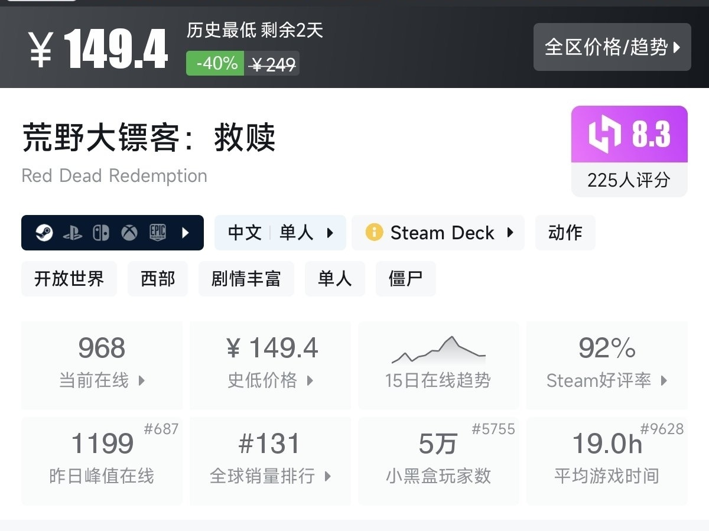Tap the 西部 tag

tap(158, 279)
